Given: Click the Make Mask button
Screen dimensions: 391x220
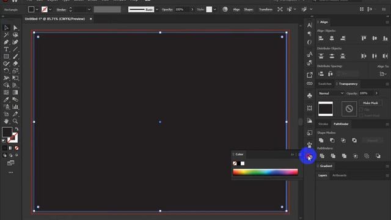Looking at the screenshot, I should point(370,103).
